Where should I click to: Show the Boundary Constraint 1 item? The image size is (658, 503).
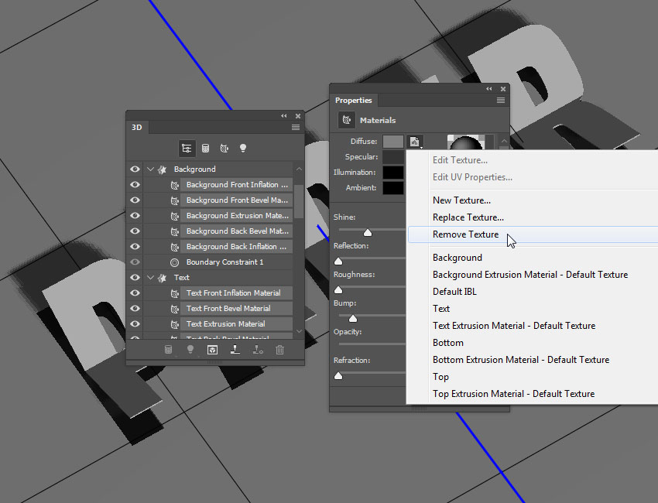pyautogui.click(x=135, y=262)
